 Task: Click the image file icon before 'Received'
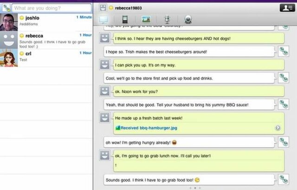[118, 128]
